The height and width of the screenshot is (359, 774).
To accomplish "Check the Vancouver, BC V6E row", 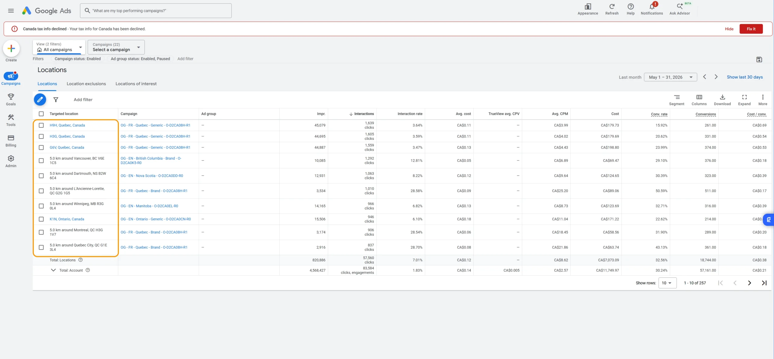I will pos(41,161).
